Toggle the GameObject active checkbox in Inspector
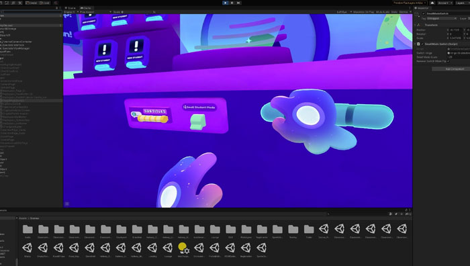Screen dimensions: 470x266 [x=424, y=13]
